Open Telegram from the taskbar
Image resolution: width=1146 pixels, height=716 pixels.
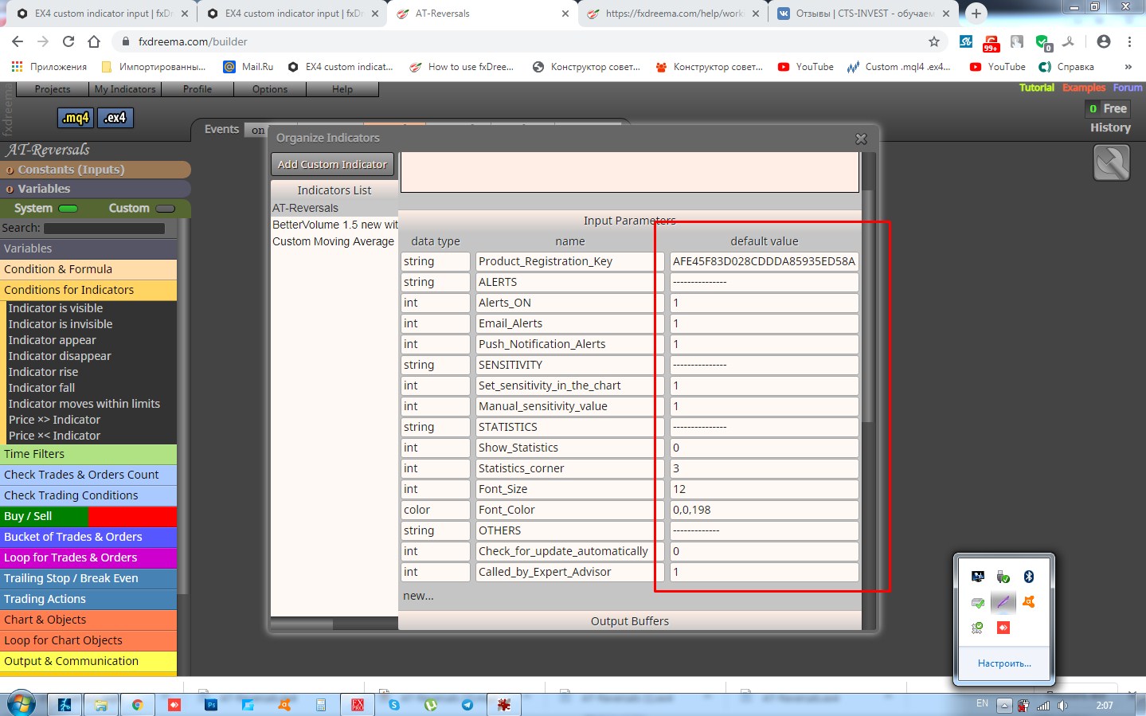(x=467, y=704)
